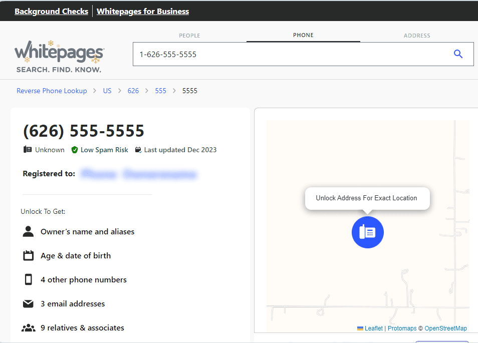Open the Background Checks link

point(52,12)
